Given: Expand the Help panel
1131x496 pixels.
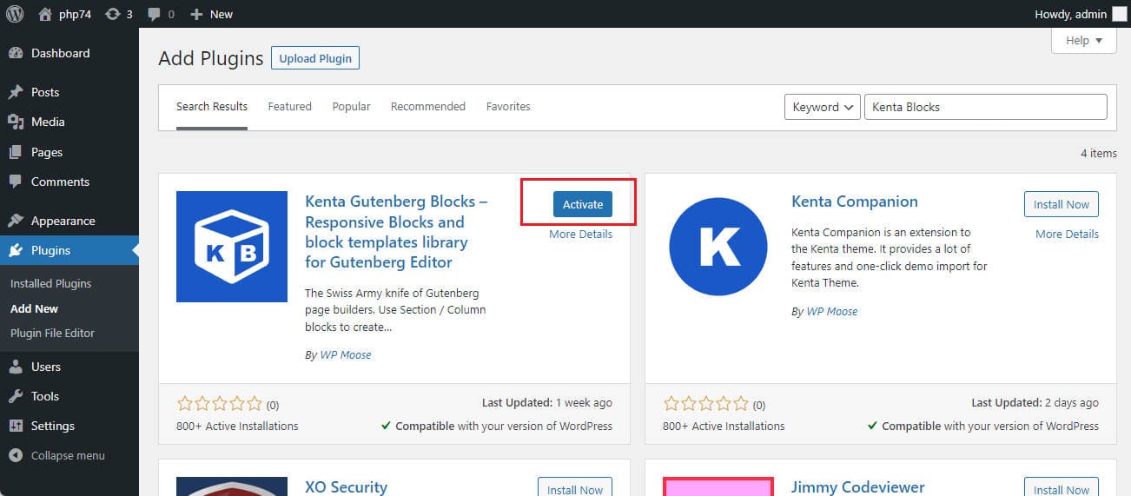Looking at the screenshot, I should pos(1083,40).
